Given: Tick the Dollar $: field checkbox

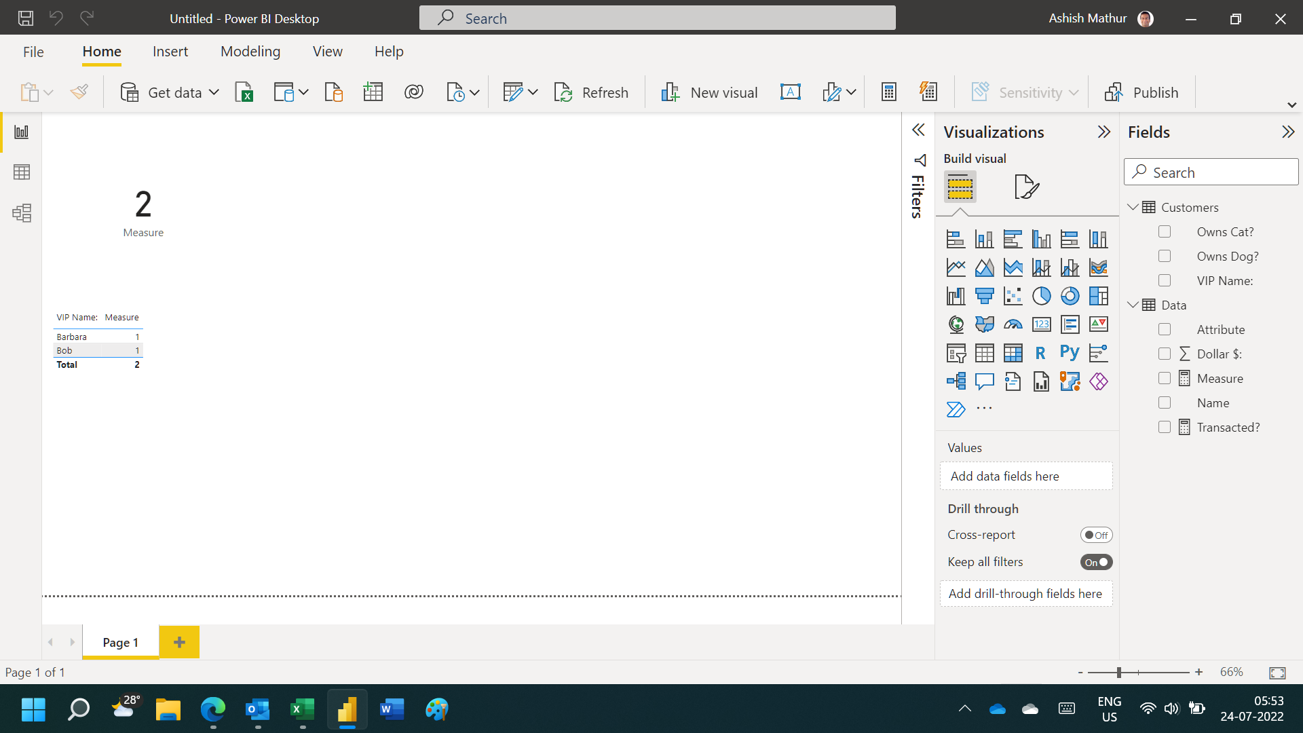Looking at the screenshot, I should [x=1165, y=354].
